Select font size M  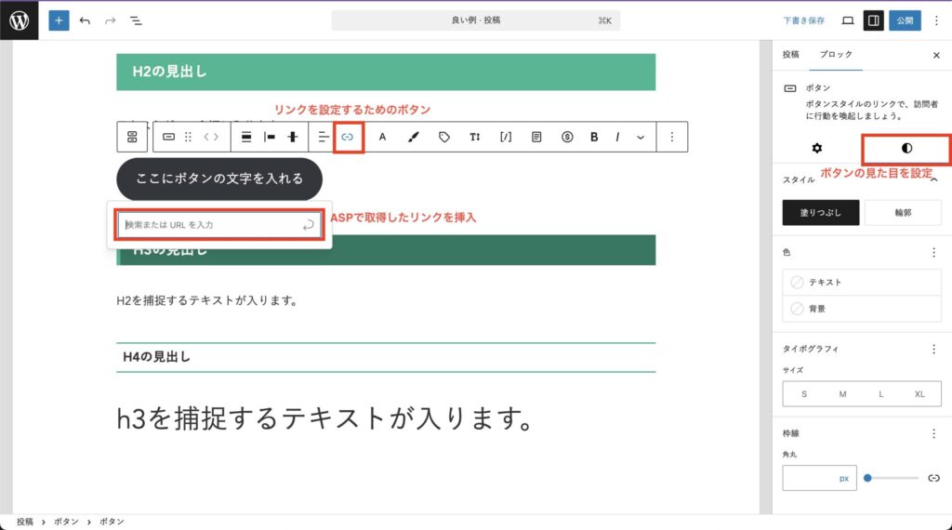pyautogui.click(x=842, y=394)
